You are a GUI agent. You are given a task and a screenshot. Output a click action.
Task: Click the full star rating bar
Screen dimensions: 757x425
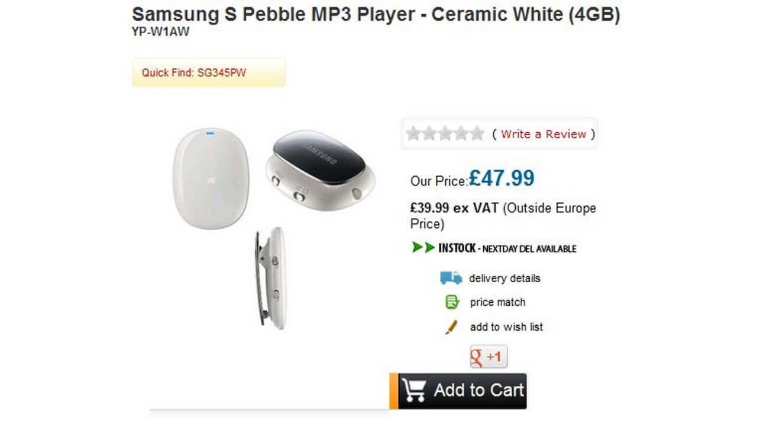coord(445,133)
